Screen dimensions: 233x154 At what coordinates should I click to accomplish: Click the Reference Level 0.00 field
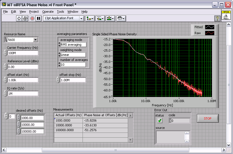[23, 67]
